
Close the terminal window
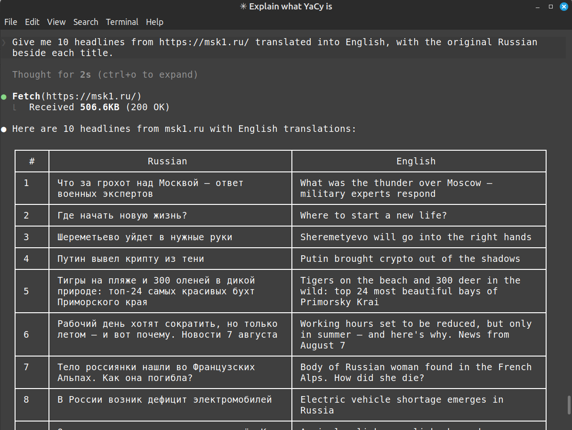(563, 7)
